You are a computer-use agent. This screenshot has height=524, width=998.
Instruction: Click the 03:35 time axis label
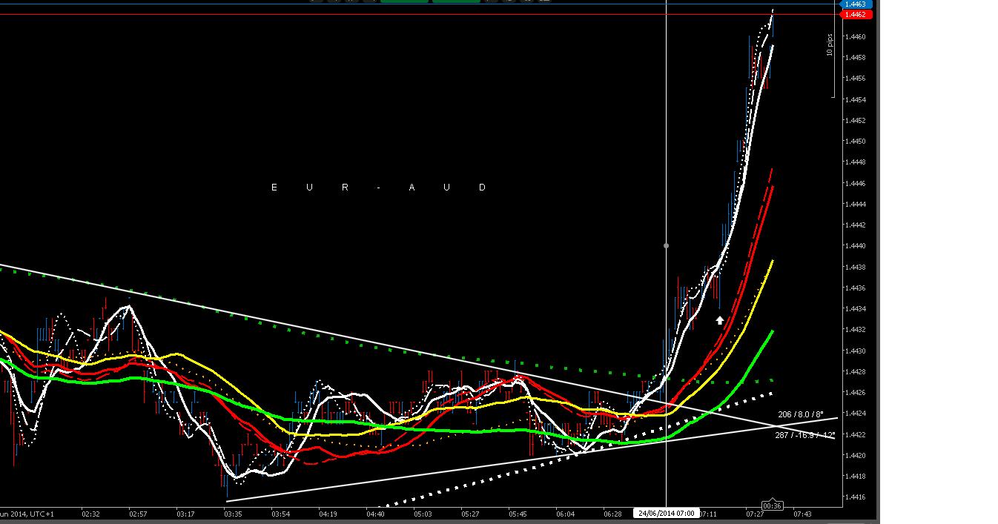233,514
